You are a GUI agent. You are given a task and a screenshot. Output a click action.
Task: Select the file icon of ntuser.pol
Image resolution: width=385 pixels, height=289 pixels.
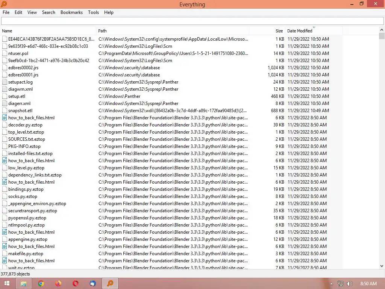(5, 53)
